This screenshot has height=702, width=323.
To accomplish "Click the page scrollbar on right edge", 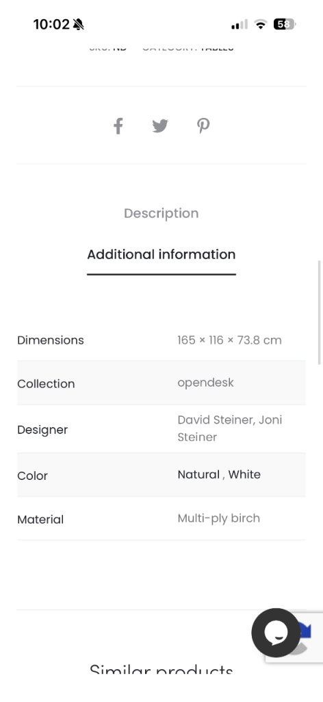I will point(320,313).
